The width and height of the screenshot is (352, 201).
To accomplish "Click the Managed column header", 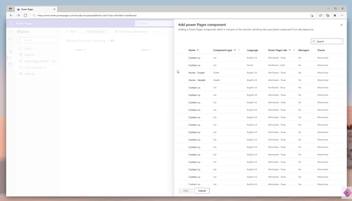I will pos(303,50).
